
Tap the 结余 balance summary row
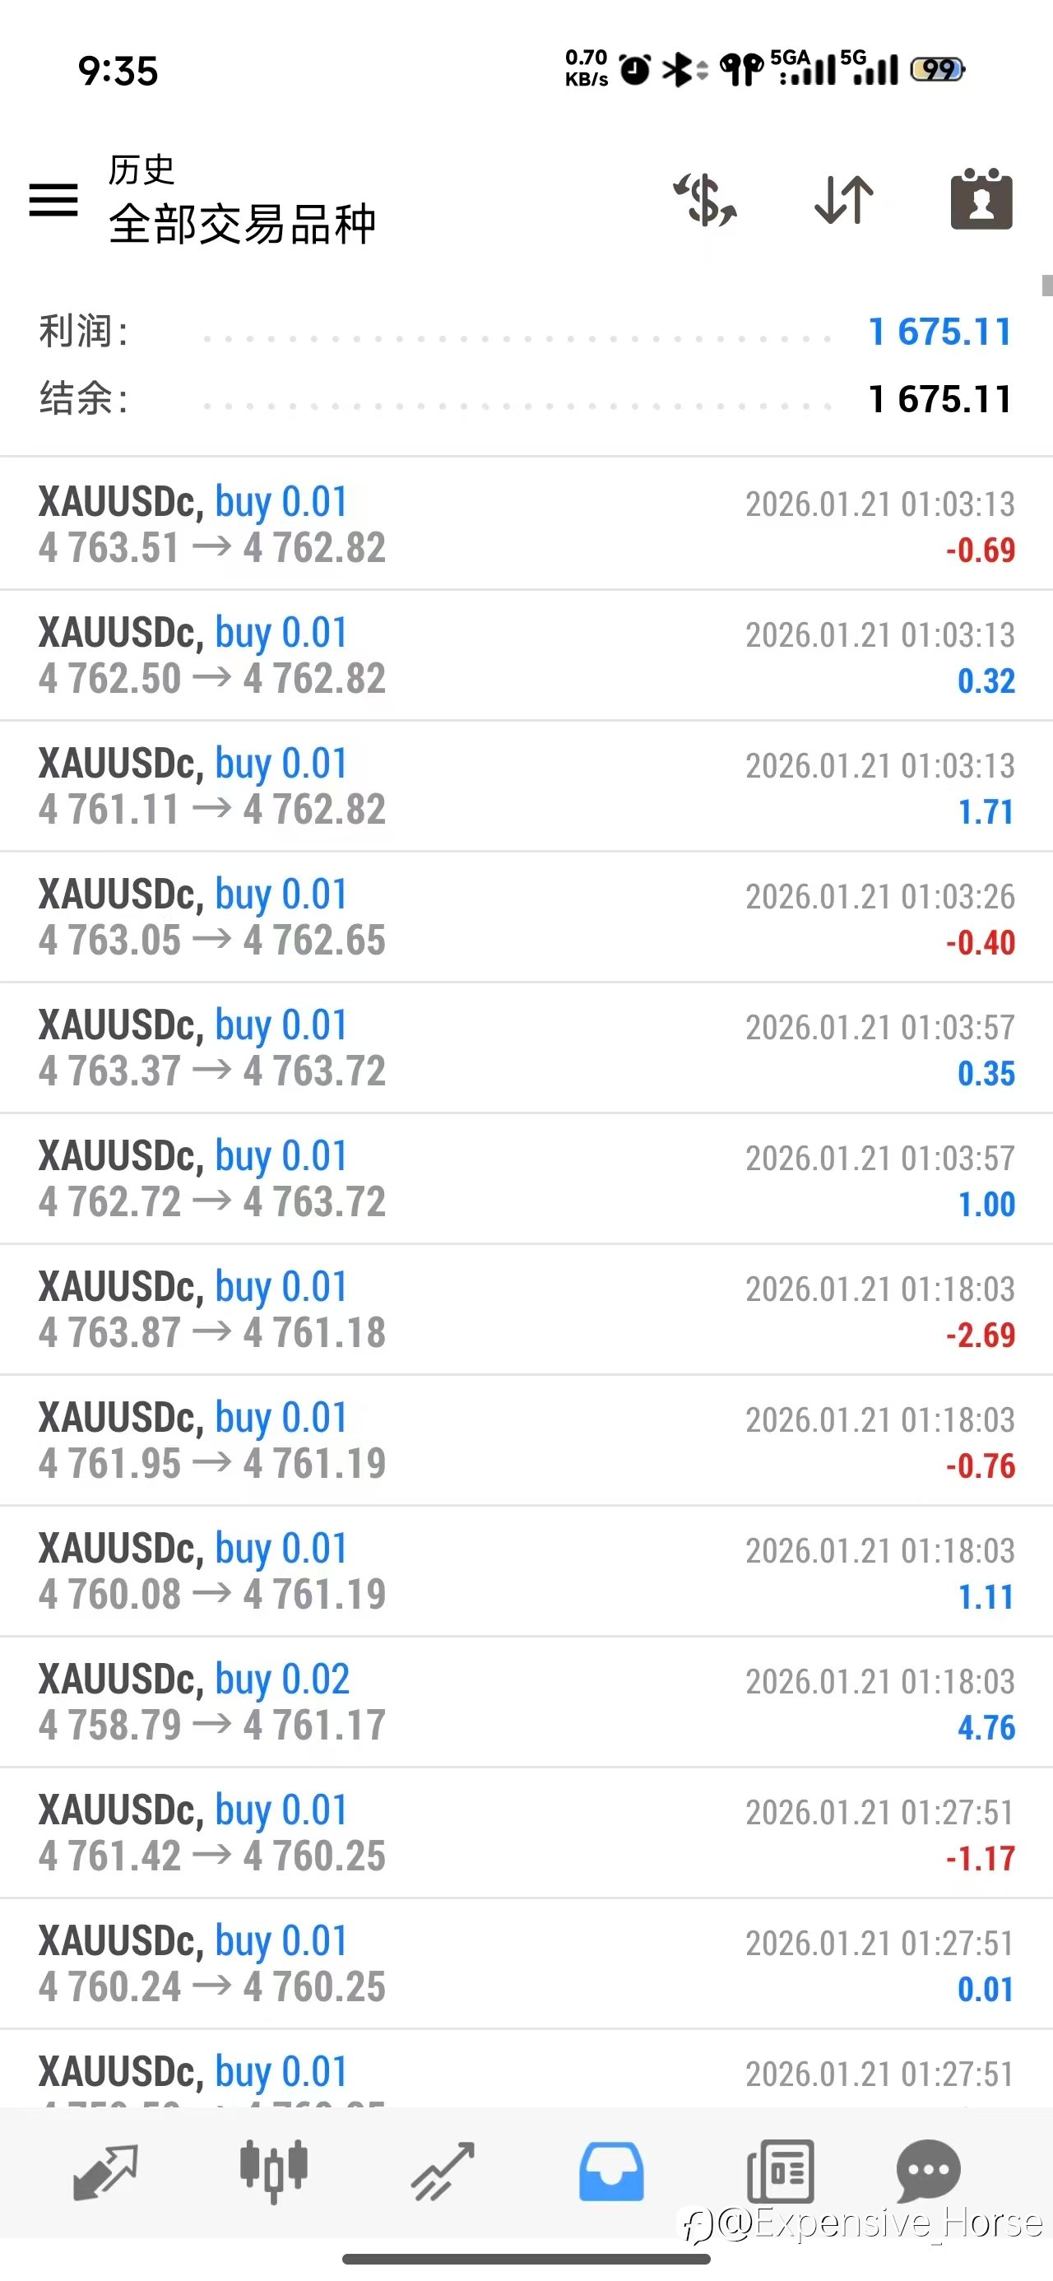click(x=526, y=399)
